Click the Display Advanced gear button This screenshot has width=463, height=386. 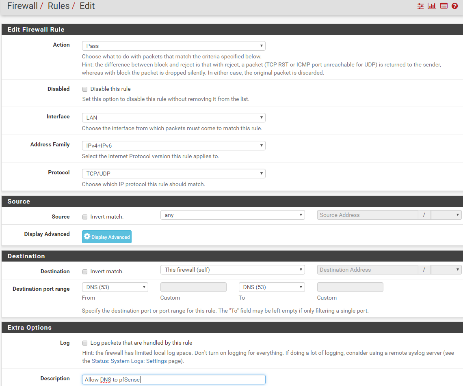click(107, 237)
